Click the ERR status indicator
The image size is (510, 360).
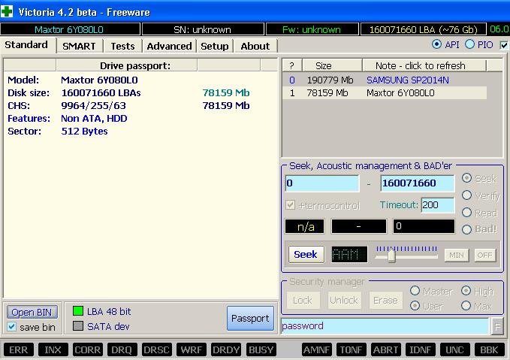(19, 350)
